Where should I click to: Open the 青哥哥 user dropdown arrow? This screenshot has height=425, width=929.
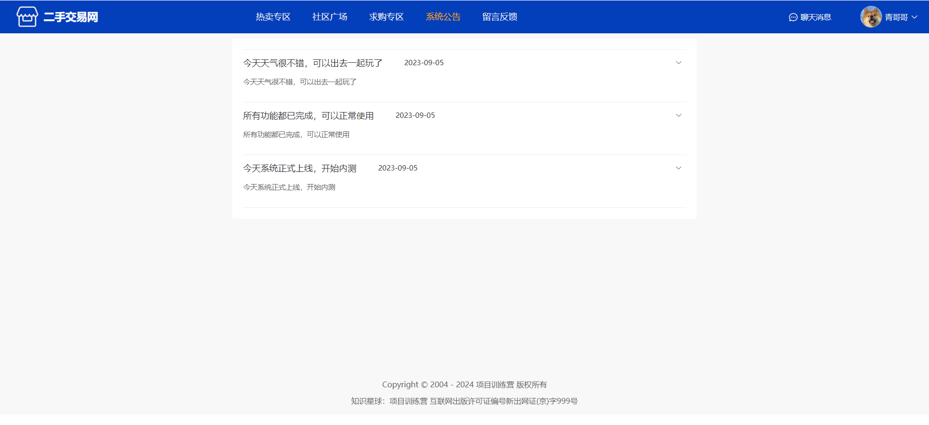(x=914, y=17)
